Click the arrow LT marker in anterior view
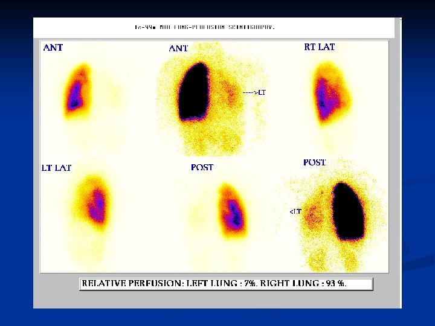Image resolution: width=435 pixels, height=326 pixels. tap(254, 92)
